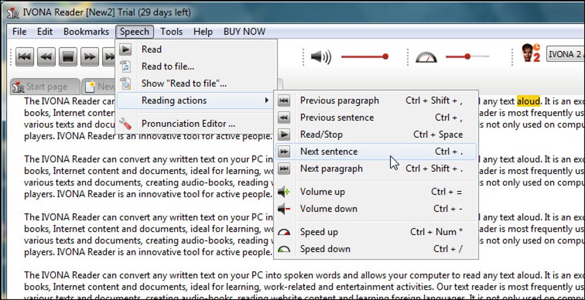Select Previous sentence in submenu

pos(376,118)
